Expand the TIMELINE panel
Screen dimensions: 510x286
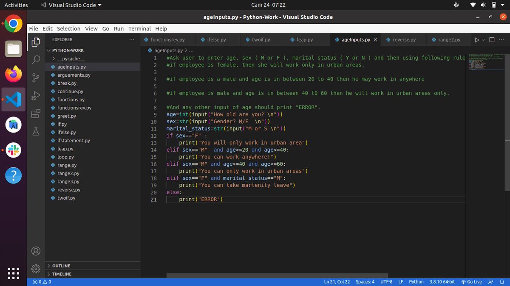click(x=93, y=274)
